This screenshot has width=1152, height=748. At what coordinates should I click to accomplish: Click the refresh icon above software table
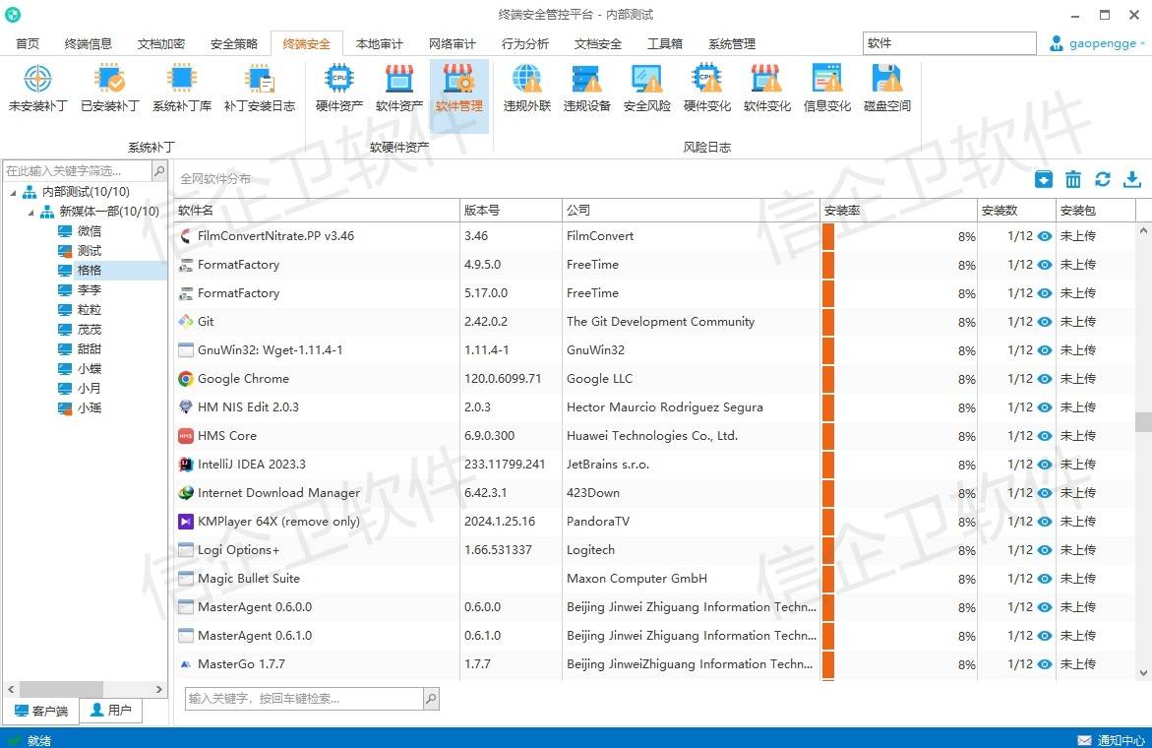[x=1103, y=179]
